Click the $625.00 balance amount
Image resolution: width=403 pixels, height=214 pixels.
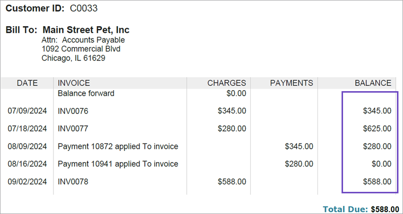(377, 128)
